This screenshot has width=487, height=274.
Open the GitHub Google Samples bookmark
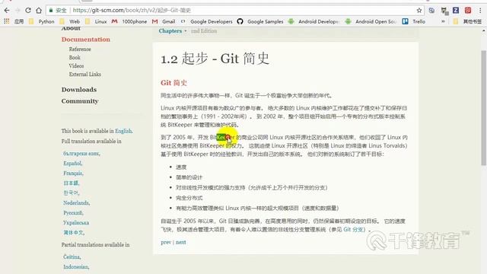260,21
